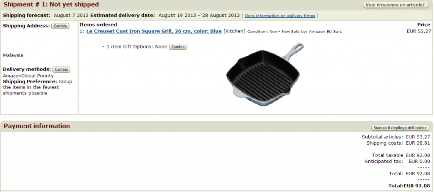Screen dimensions: 434x192
Task: Click the "Shipment # 1: Not yet shipped" heading
Action: 51,5
